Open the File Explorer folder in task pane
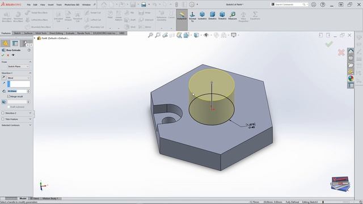Viewport: 363px width, 204px height. 351,65
